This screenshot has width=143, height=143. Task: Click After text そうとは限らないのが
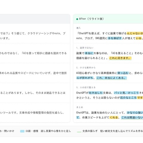click(106, 98)
